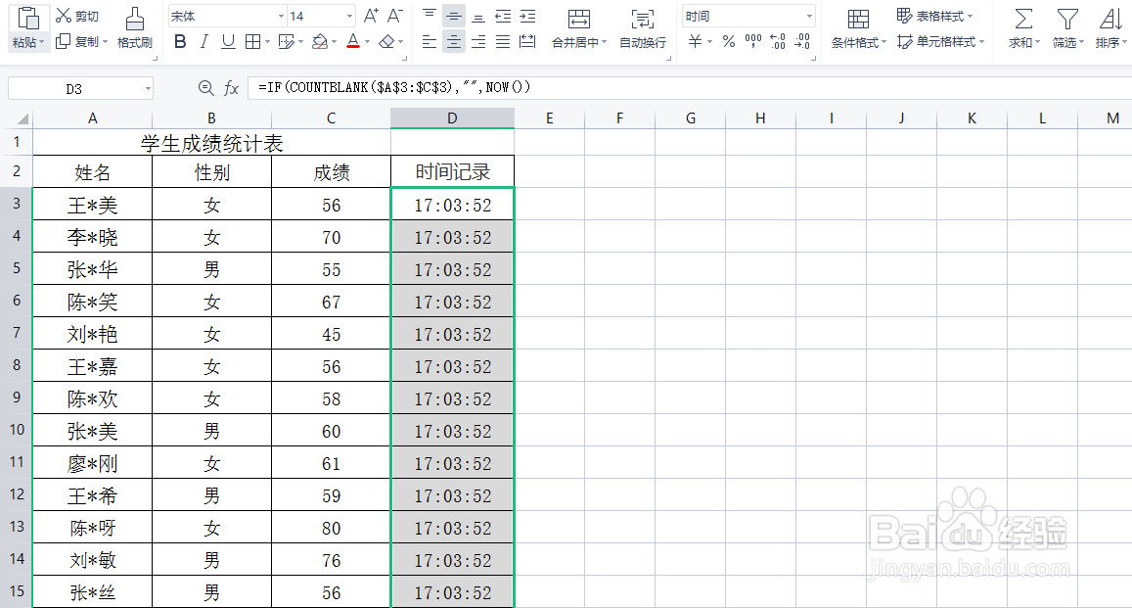Expand the Paste options arrow

pos(41,43)
